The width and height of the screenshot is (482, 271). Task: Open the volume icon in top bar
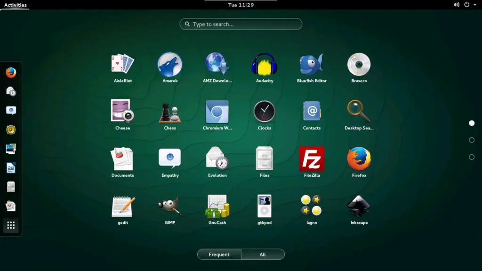(457, 5)
